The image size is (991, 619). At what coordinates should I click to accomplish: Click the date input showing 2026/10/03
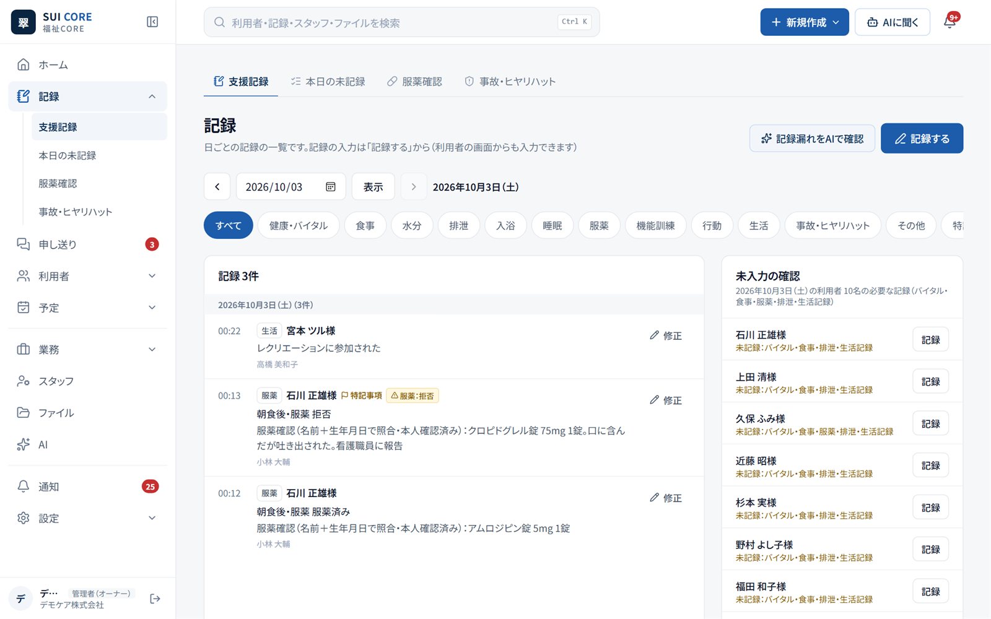point(291,187)
